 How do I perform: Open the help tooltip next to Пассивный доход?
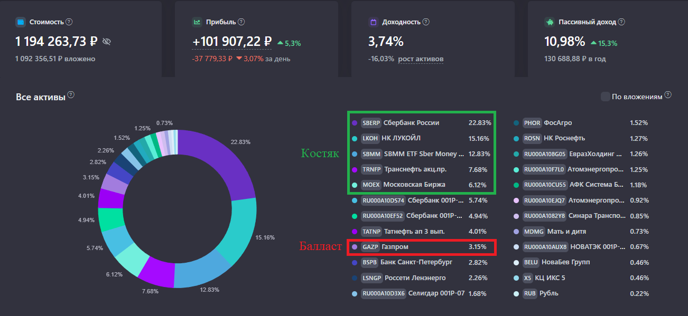point(621,22)
